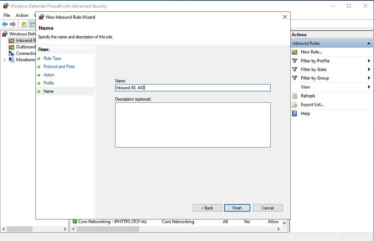Open the File menu
The width and height of the screenshot is (374, 241).
coord(7,15)
